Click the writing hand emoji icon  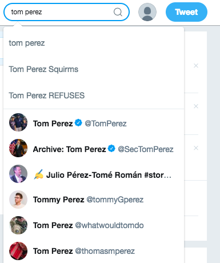coord(38,174)
